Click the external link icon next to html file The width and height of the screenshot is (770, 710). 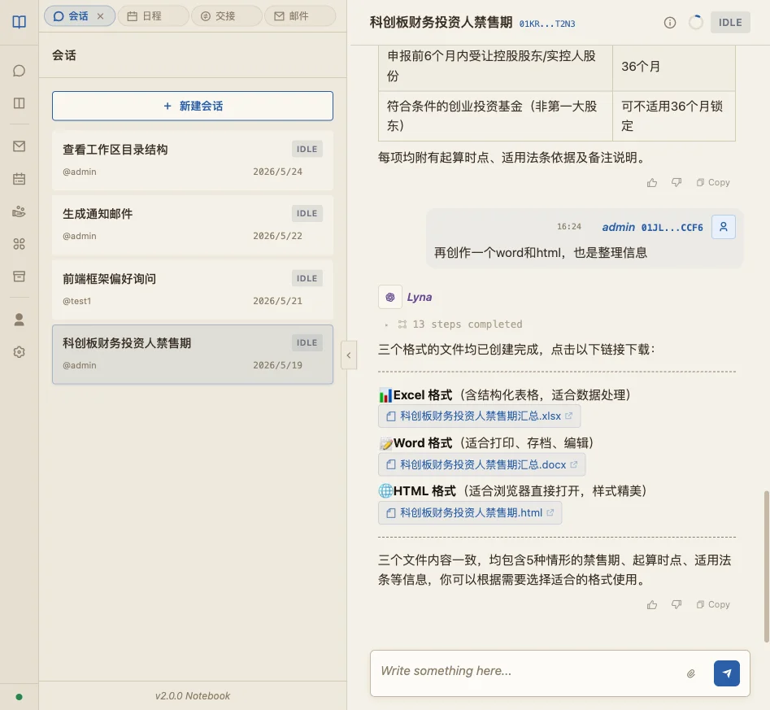(550, 513)
